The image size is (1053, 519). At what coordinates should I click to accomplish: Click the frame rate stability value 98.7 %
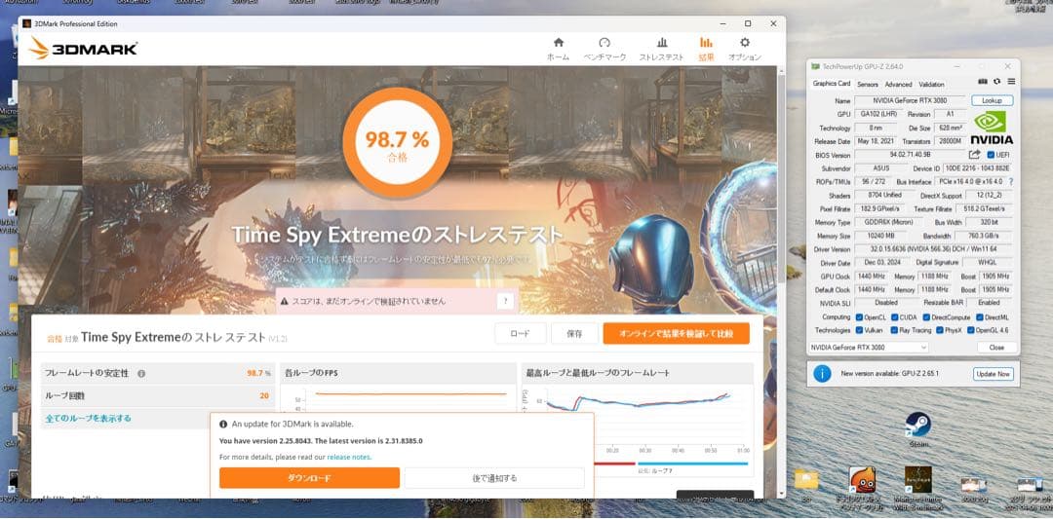[258, 373]
